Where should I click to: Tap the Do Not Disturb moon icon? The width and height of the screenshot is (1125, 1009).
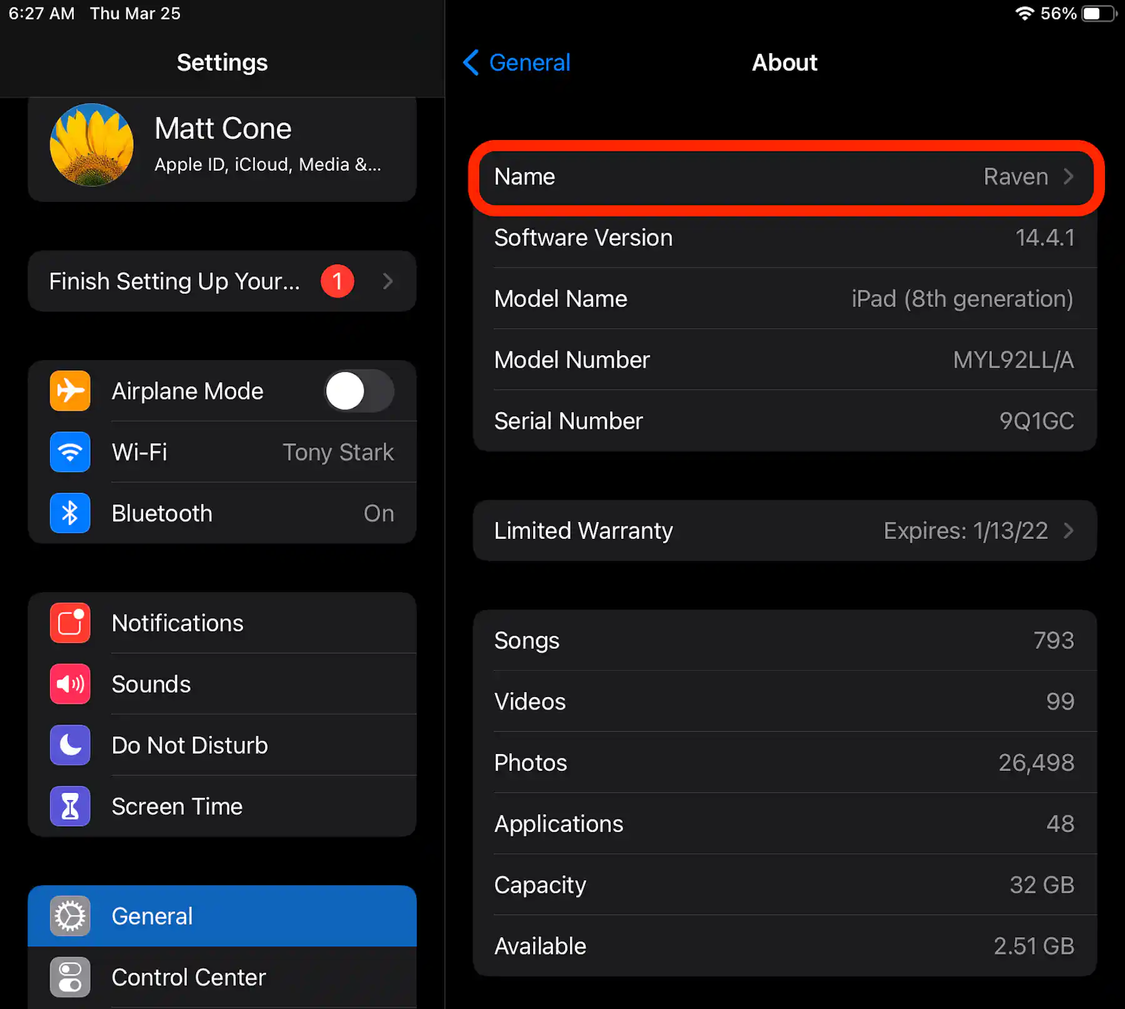click(x=70, y=745)
